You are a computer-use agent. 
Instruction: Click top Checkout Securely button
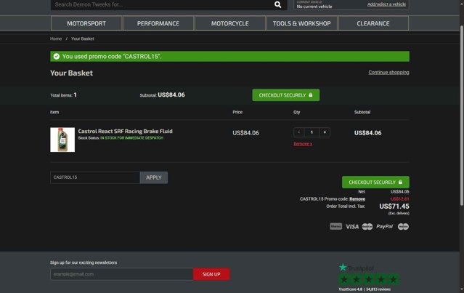click(286, 95)
